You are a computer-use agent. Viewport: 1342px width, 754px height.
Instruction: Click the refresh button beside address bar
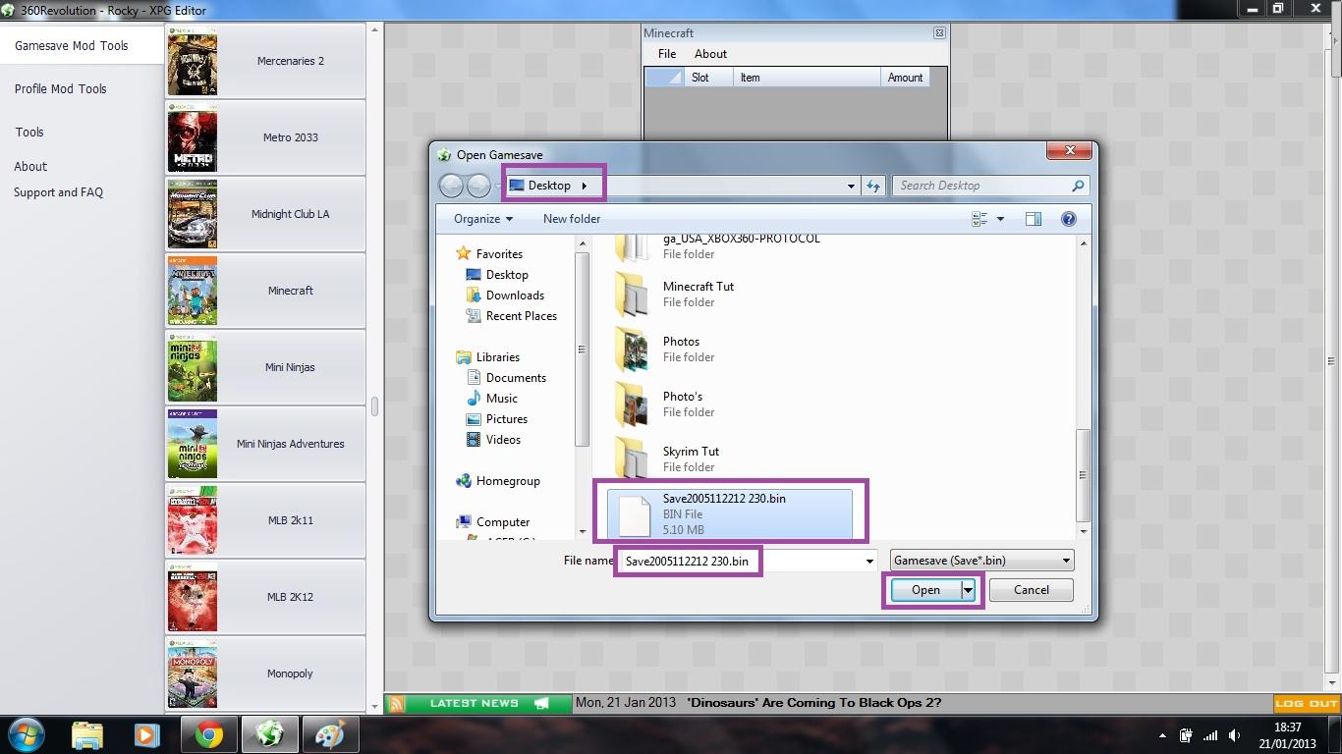(873, 186)
